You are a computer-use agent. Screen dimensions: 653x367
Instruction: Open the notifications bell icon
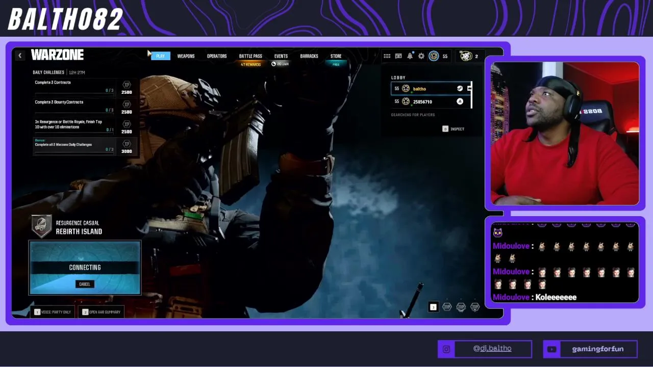pos(410,56)
